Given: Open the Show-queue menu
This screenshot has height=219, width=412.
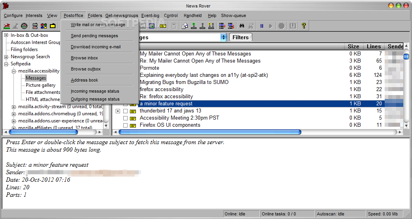Looking at the screenshot, I should coord(233,15).
